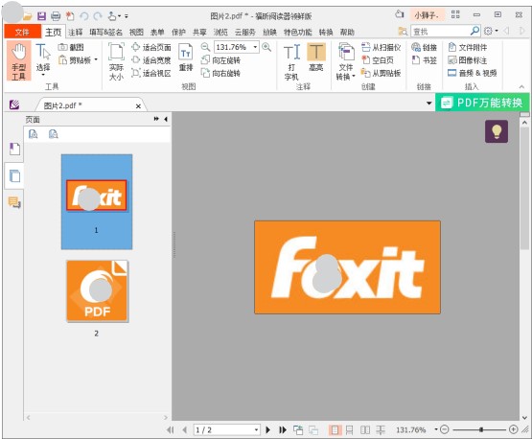
Task: Click the Reflow (重排) icon
Action: pyautogui.click(x=186, y=58)
